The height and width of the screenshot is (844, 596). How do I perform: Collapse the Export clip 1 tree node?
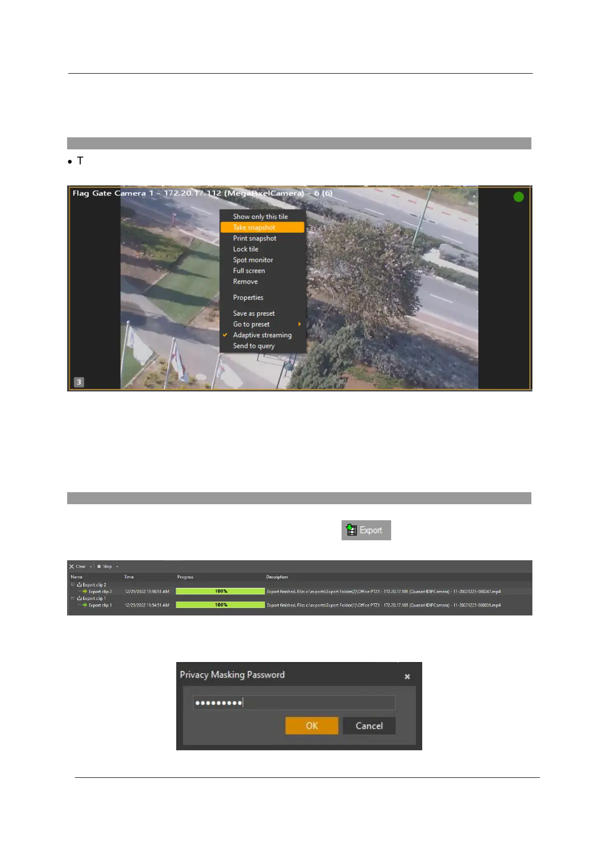(73, 598)
